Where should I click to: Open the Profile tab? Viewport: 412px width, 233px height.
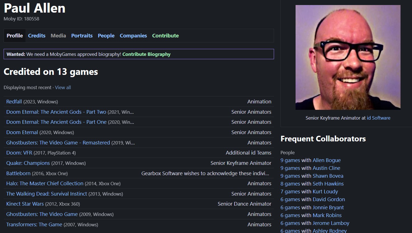(15, 35)
